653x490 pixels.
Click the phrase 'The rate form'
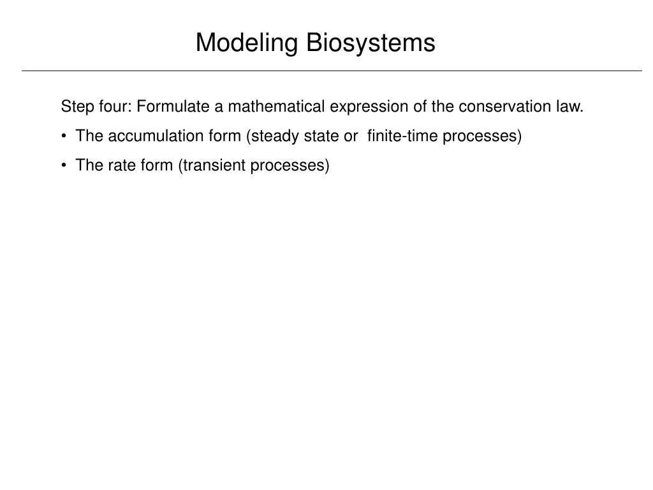click(124, 165)
